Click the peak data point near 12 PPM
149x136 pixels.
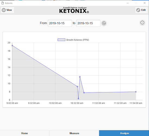[x=80, y=77]
